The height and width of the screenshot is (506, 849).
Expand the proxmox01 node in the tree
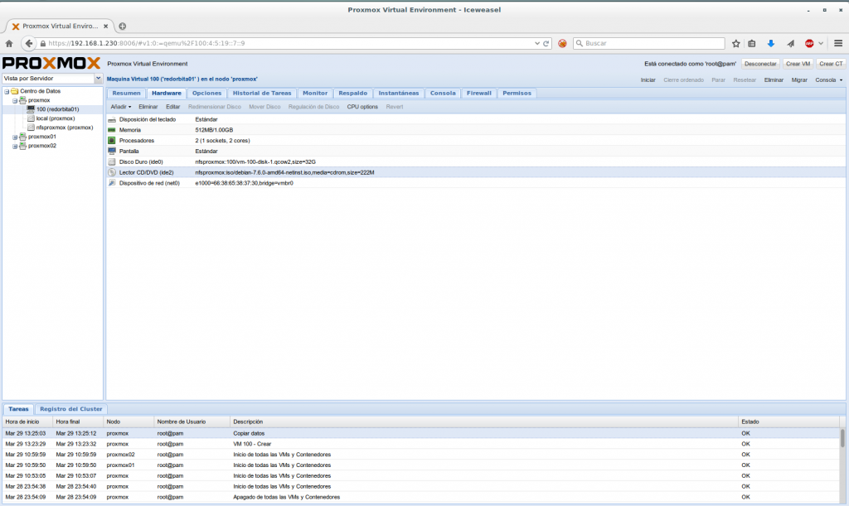point(15,137)
